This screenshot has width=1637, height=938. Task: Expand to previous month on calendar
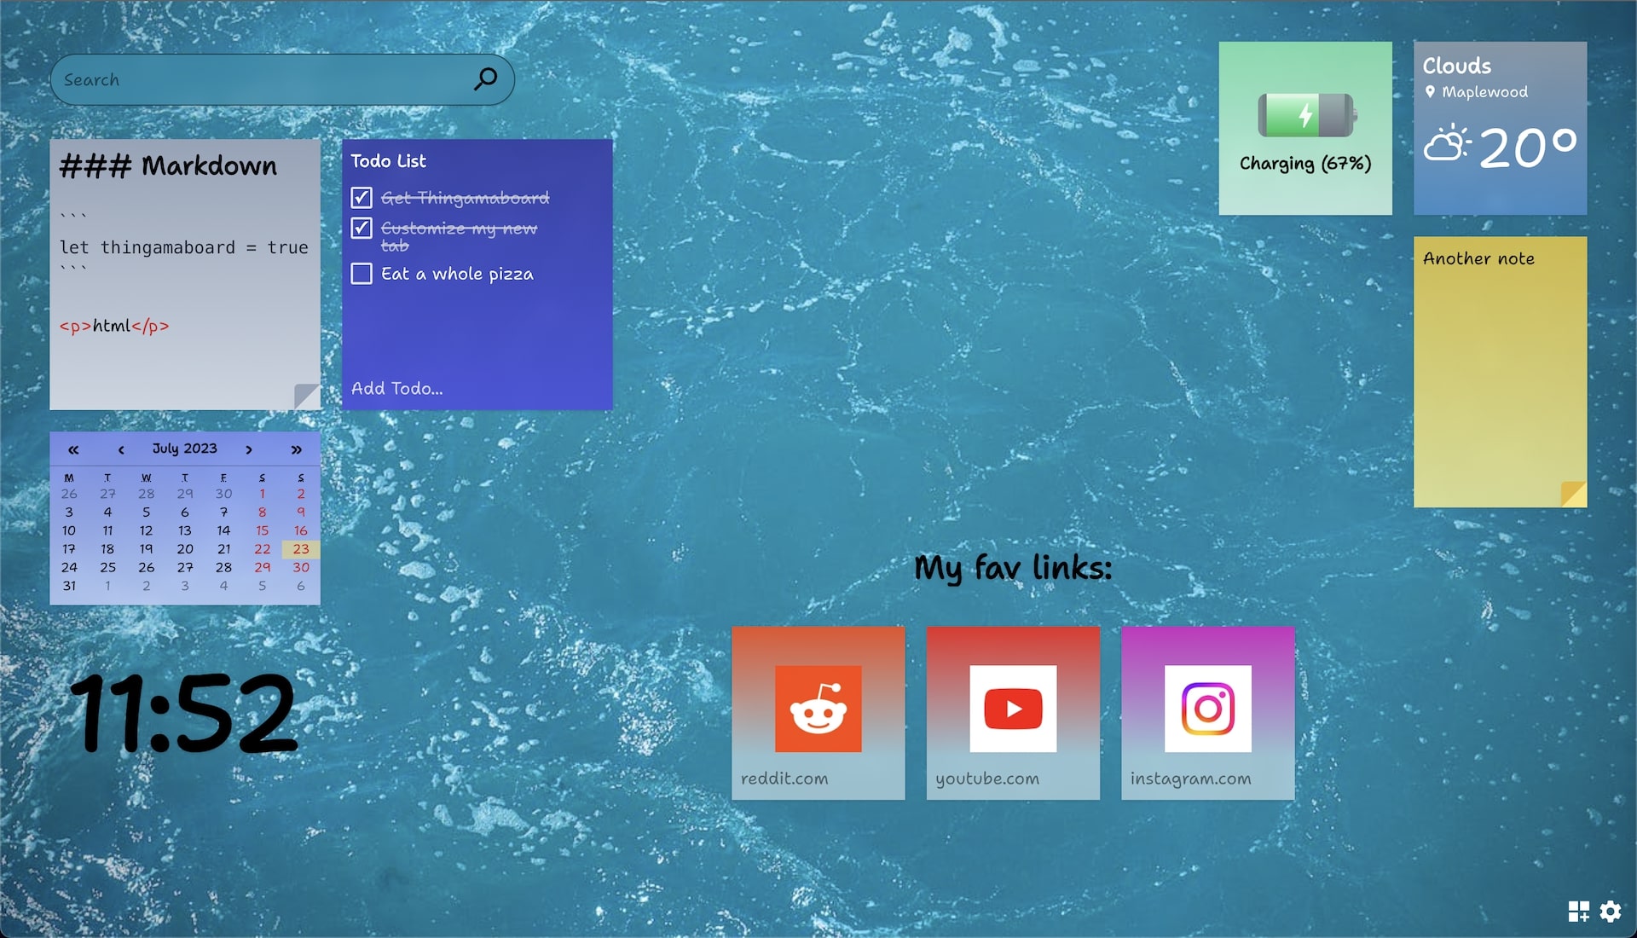point(121,450)
